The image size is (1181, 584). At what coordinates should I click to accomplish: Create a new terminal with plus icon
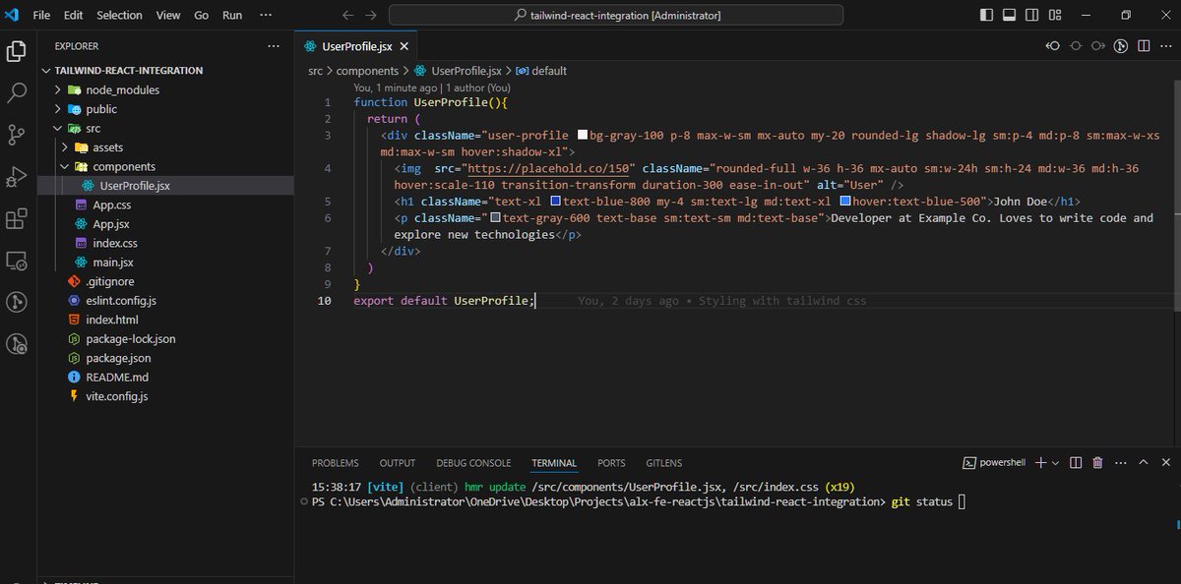tap(1040, 462)
